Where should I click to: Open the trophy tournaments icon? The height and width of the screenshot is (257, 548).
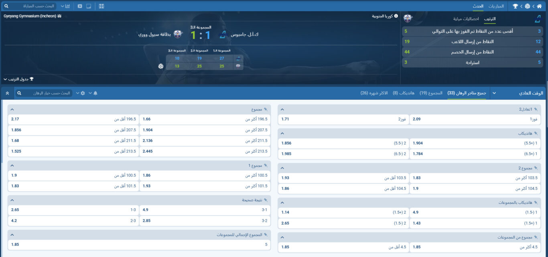[516, 6]
